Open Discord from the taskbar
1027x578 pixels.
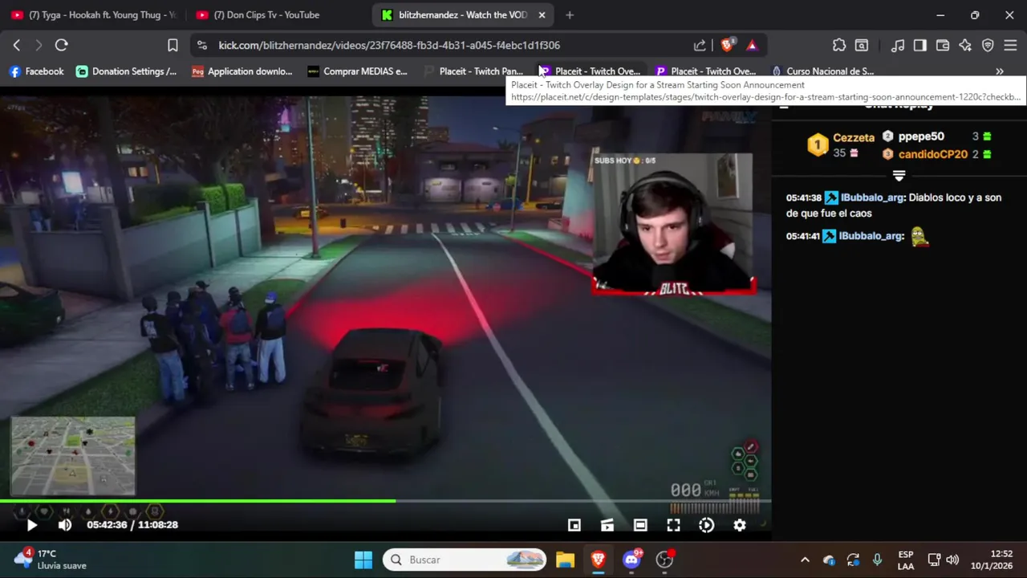click(x=631, y=560)
